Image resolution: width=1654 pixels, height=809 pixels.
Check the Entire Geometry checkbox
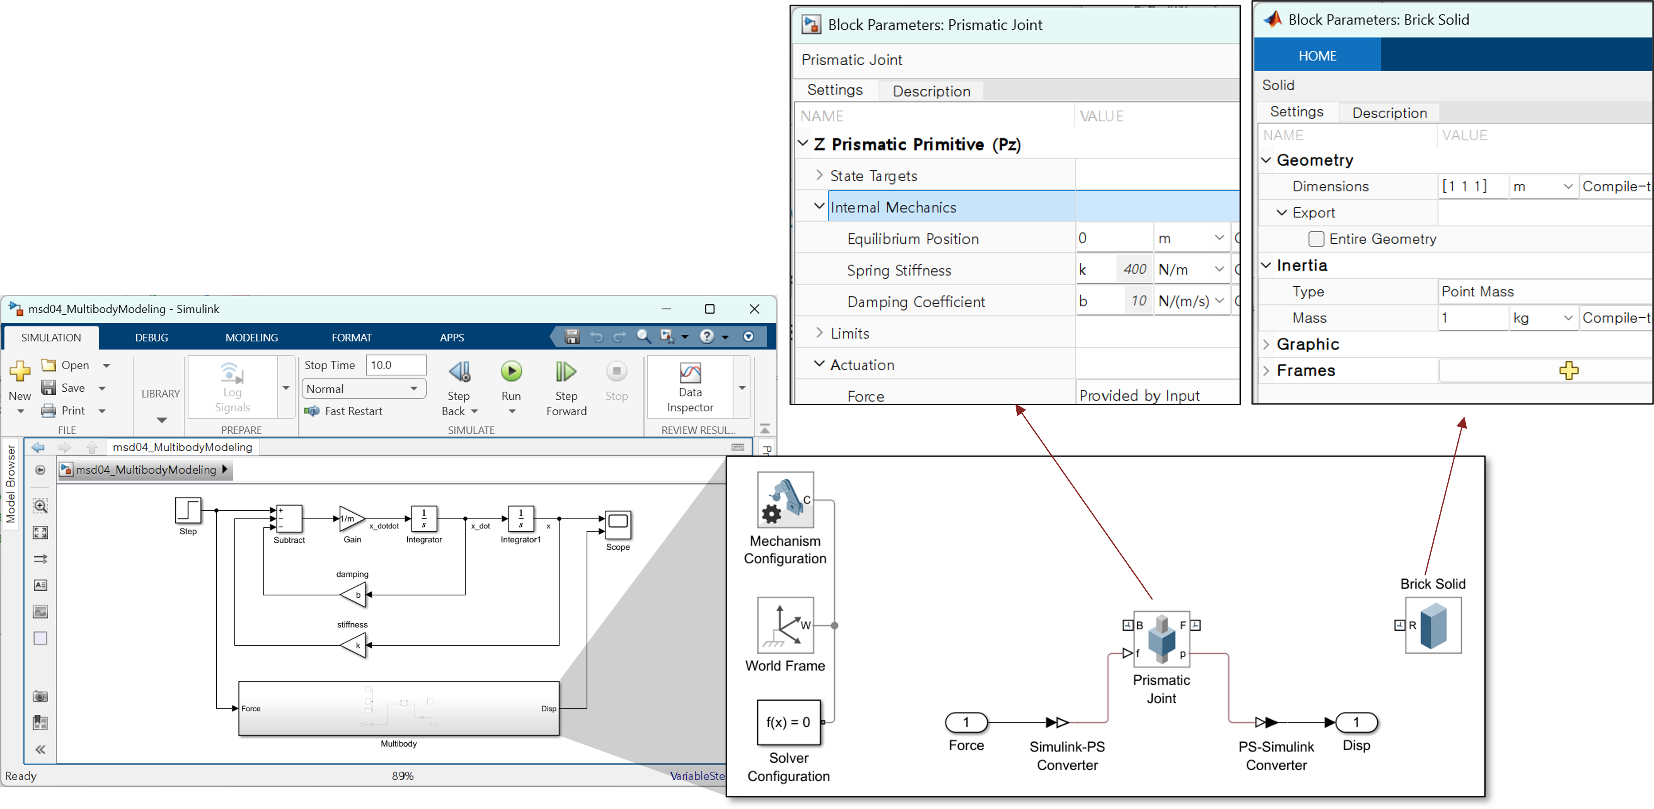(1316, 239)
